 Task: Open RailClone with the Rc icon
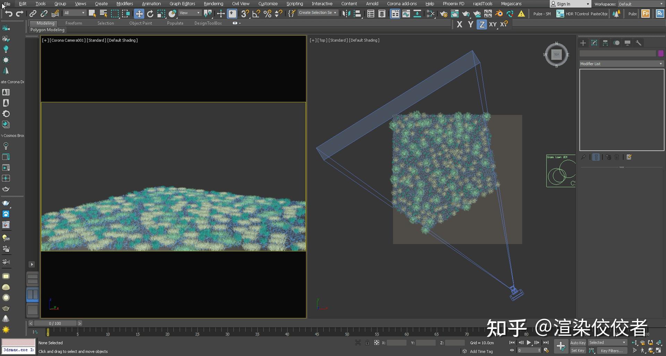pos(659,14)
